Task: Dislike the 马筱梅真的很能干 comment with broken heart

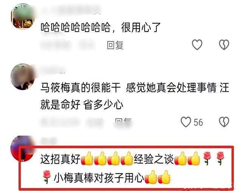Action: 224,122
